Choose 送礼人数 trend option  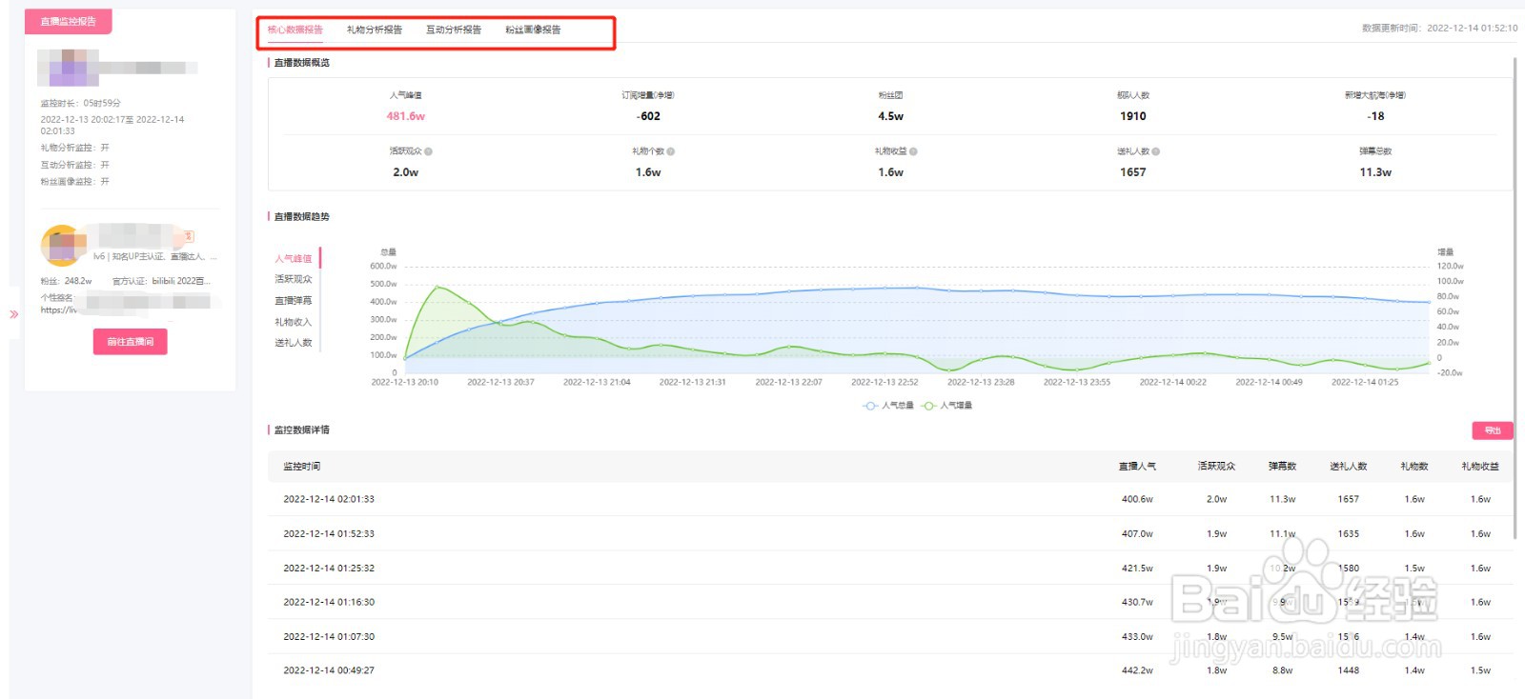tap(294, 343)
